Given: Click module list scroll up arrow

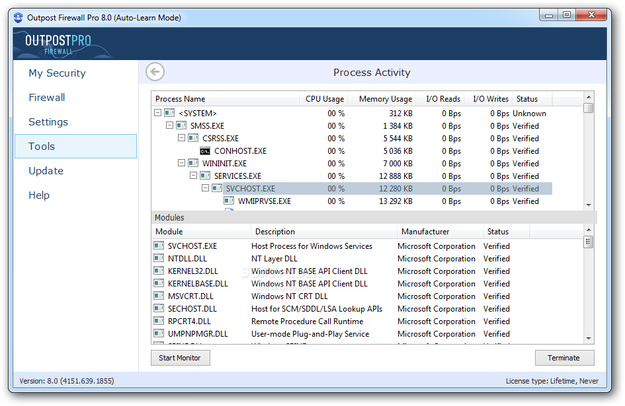Looking at the screenshot, I should [x=589, y=230].
